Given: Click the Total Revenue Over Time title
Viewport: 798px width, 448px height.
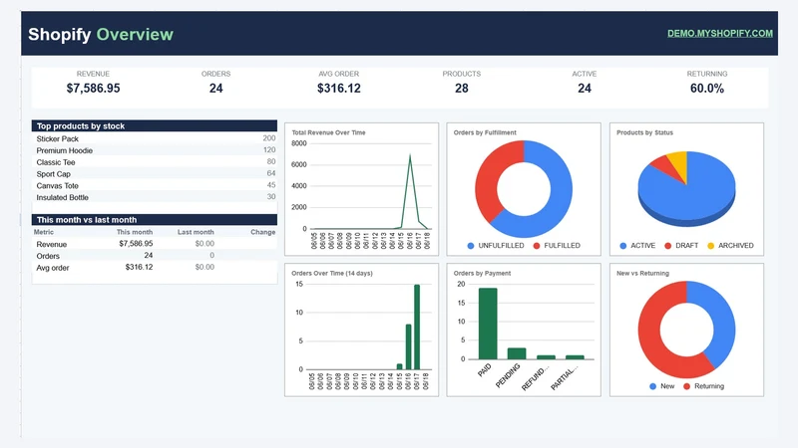Looking at the screenshot, I should 328,132.
